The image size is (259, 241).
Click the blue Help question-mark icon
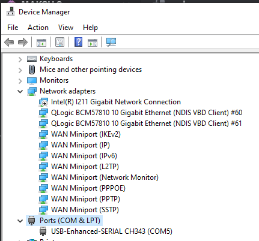coord(78,42)
